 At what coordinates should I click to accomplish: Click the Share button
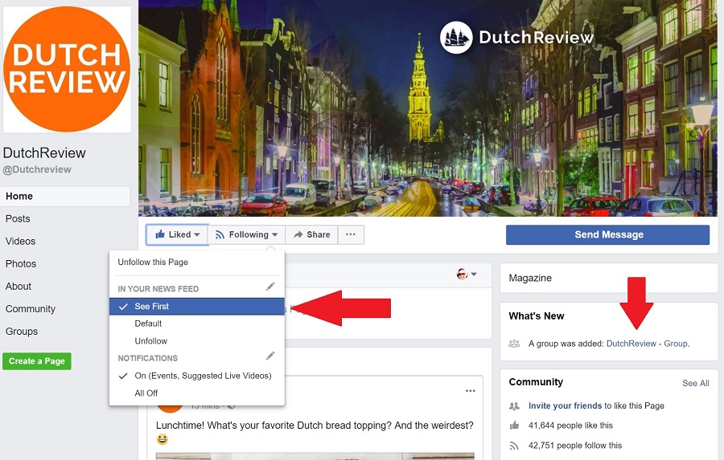point(311,234)
